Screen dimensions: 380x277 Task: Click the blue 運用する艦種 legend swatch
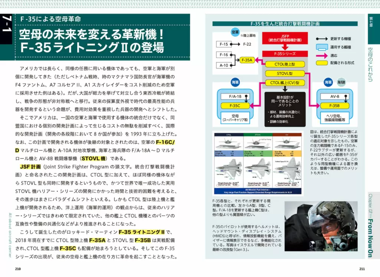[x=322, y=47]
